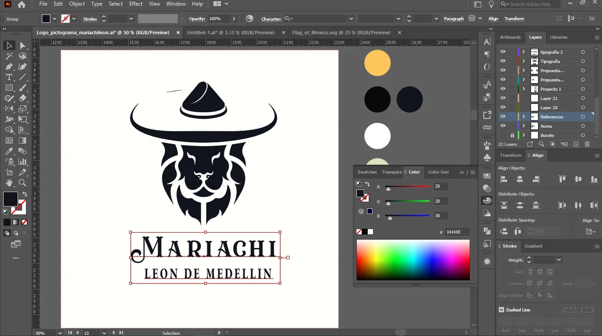Open the Effect menu
This screenshot has width=602, height=336.
[136, 4]
